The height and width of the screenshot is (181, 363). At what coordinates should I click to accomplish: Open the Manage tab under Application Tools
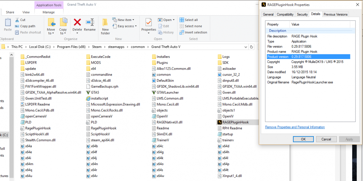(49, 12)
